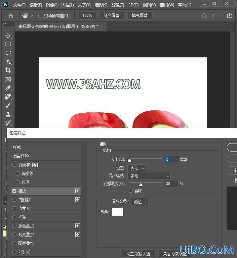The height and width of the screenshot is (258, 237).
Task: Open the 编辑(E) menu
Action: pyautogui.click(x=36, y=5)
